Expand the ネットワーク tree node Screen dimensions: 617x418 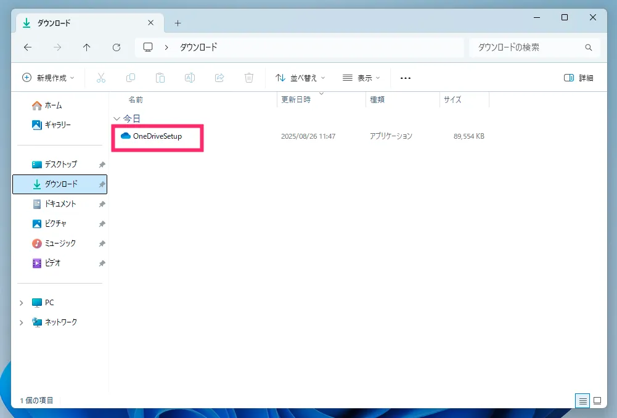[21, 322]
